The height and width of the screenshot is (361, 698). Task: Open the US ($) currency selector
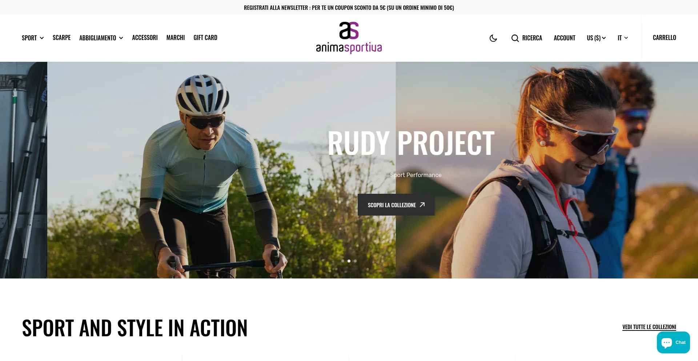[x=596, y=38]
